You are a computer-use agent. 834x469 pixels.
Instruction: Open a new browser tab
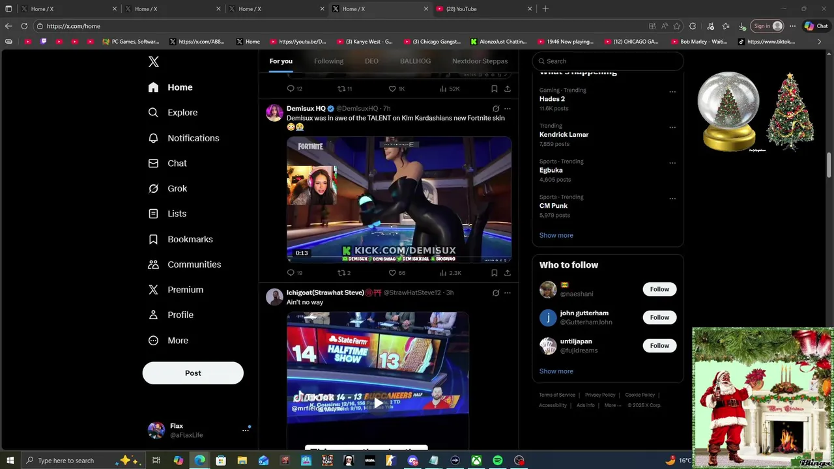coord(545,9)
